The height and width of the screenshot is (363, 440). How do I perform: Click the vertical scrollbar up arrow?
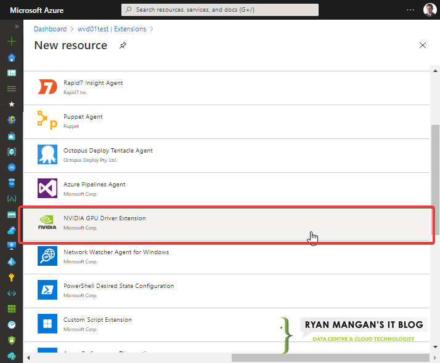[x=435, y=71]
